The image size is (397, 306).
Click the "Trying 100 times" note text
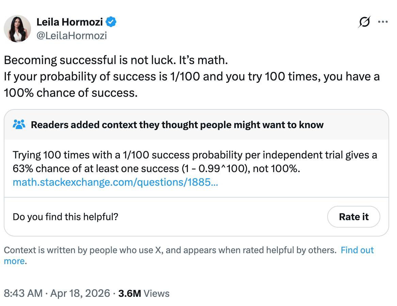click(x=195, y=155)
